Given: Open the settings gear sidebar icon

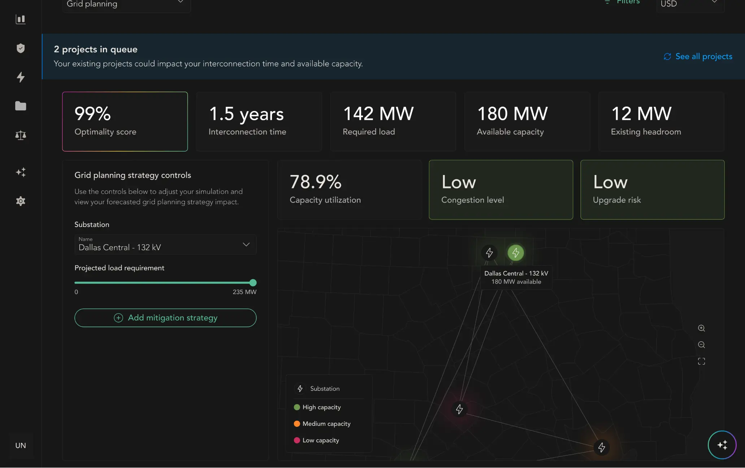Looking at the screenshot, I should pyautogui.click(x=21, y=201).
